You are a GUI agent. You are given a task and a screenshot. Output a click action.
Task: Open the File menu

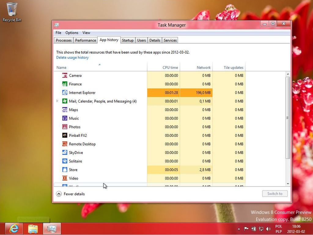pos(58,32)
